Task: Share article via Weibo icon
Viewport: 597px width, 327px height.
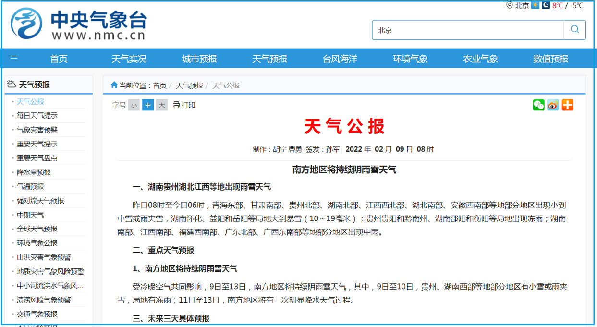Action: [553, 105]
